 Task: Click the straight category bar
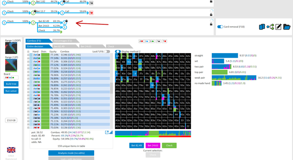pyautogui.click(x=225, y=56)
